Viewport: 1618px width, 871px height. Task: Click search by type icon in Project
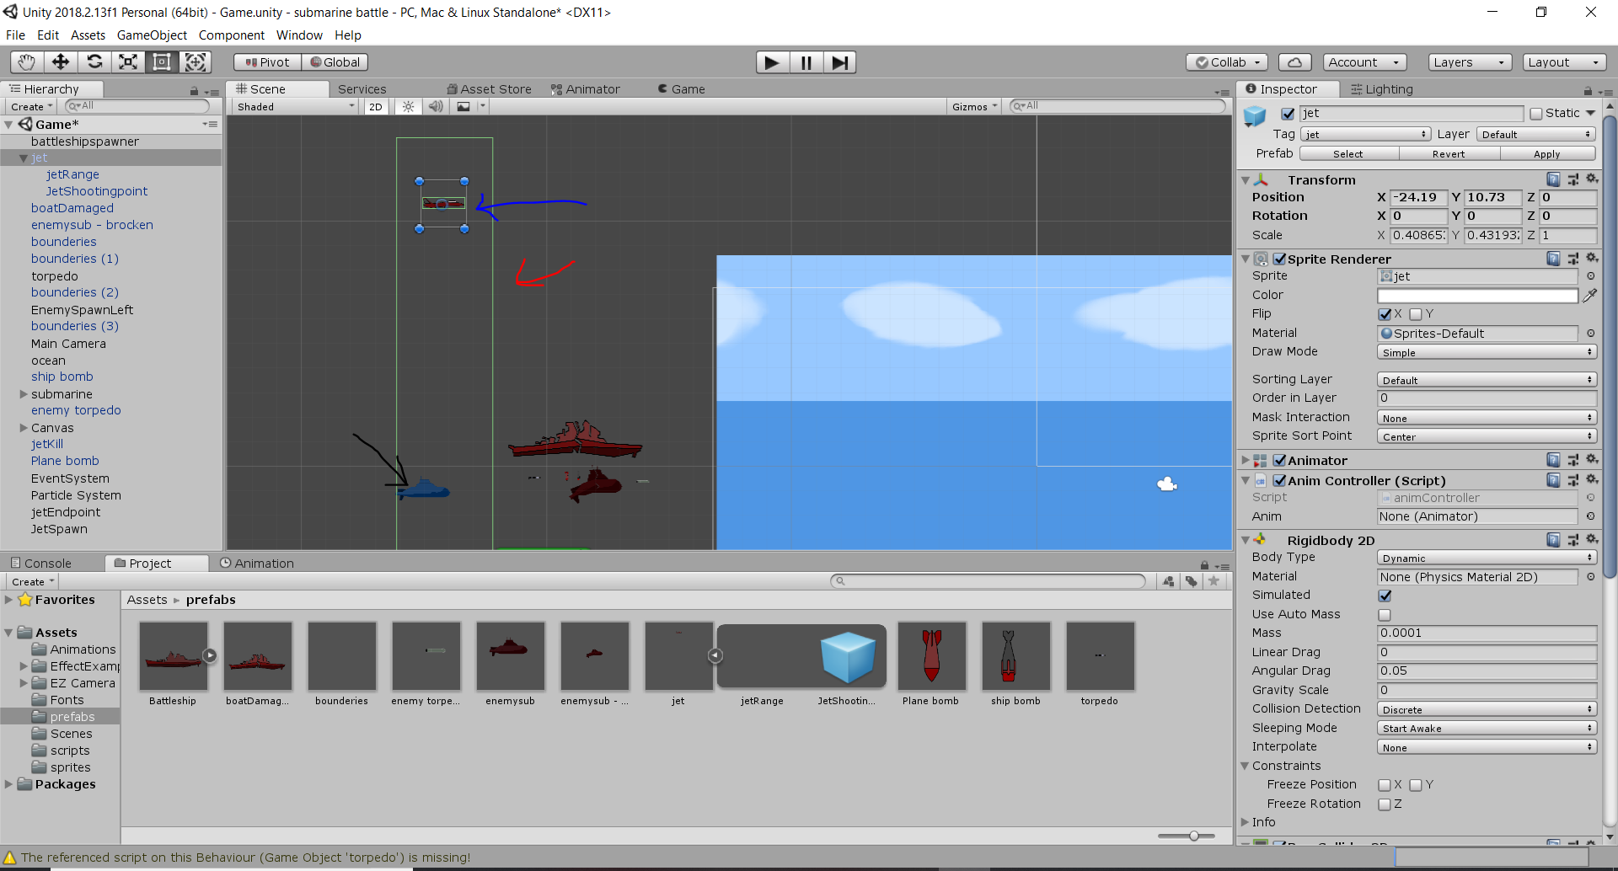point(1168,581)
